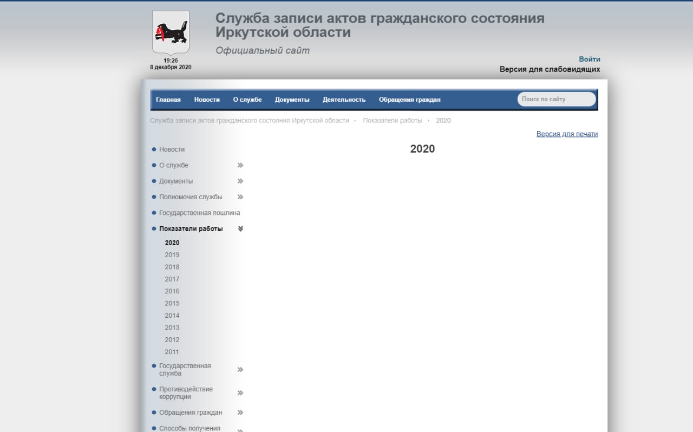Click the Показатели работы breadcrumb link
The width and height of the screenshot is (693, 432).
[393, 120]
